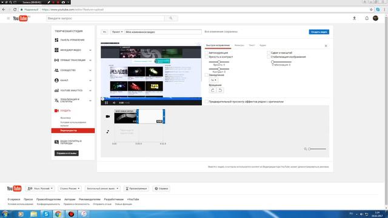Screen dimensions: 388x218
Task: Expand the Сообщество chevron
Action: [90, 70]
